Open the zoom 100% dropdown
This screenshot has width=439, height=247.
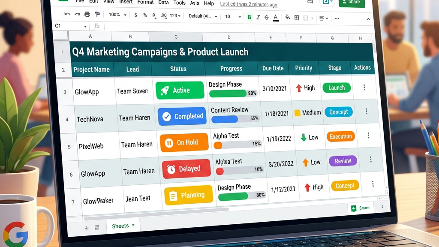click(x=117, y=15)
